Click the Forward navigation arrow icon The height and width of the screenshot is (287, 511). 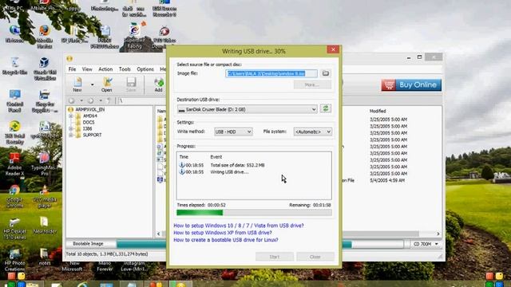(x=91, y=100)
